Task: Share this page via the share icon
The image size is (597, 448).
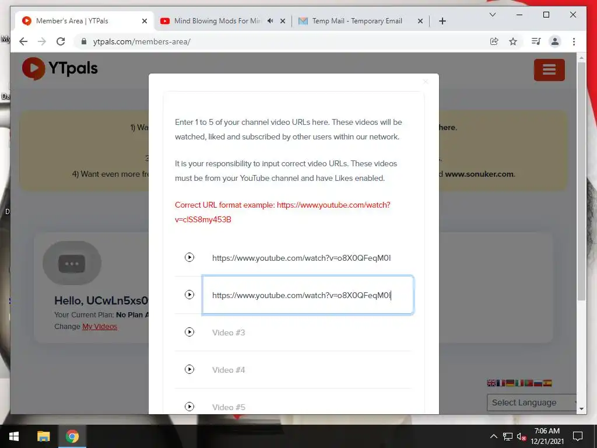Action: pyautogui.click(x=494, y=41)
